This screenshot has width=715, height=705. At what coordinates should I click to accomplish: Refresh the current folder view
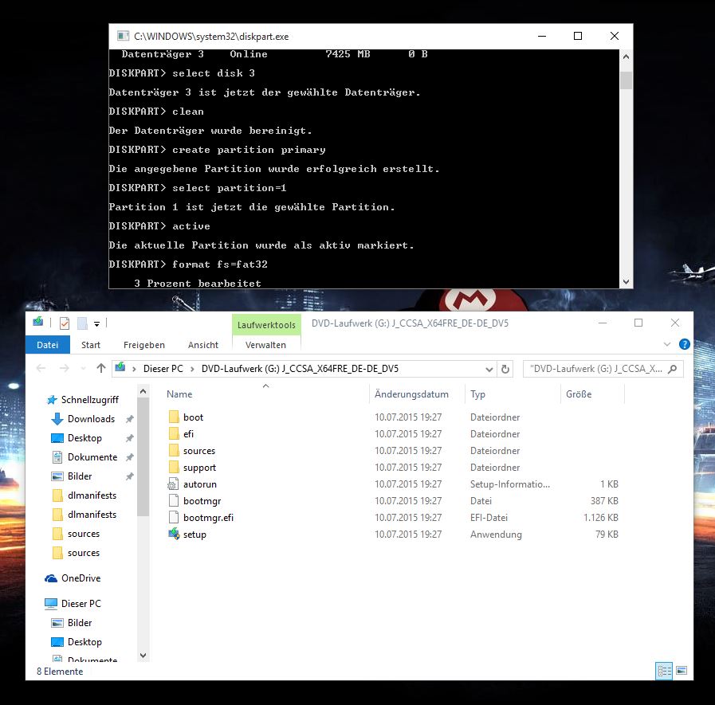(x=505, y=369)
